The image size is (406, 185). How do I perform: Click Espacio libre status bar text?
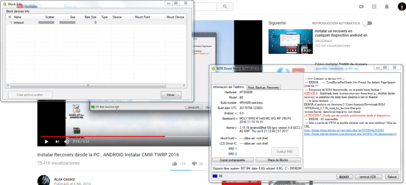(257, 168)
